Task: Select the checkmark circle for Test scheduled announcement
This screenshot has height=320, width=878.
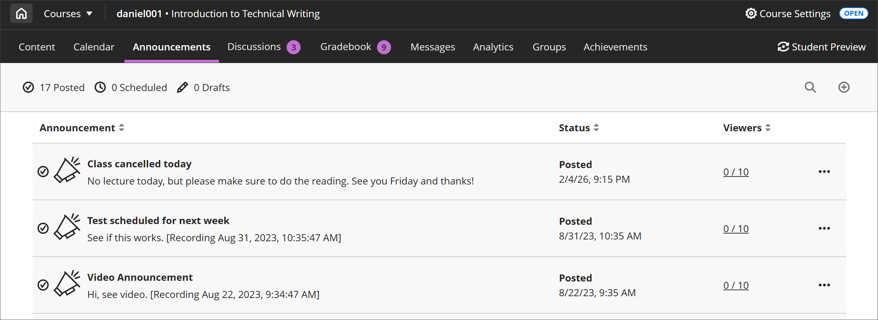Action: click(43, 228)
